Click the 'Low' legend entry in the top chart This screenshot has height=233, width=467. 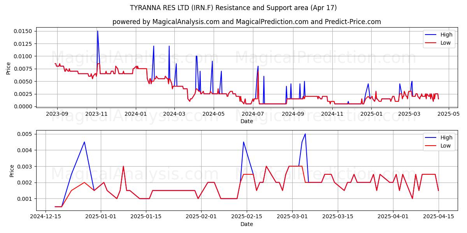(x=446, y=43)
